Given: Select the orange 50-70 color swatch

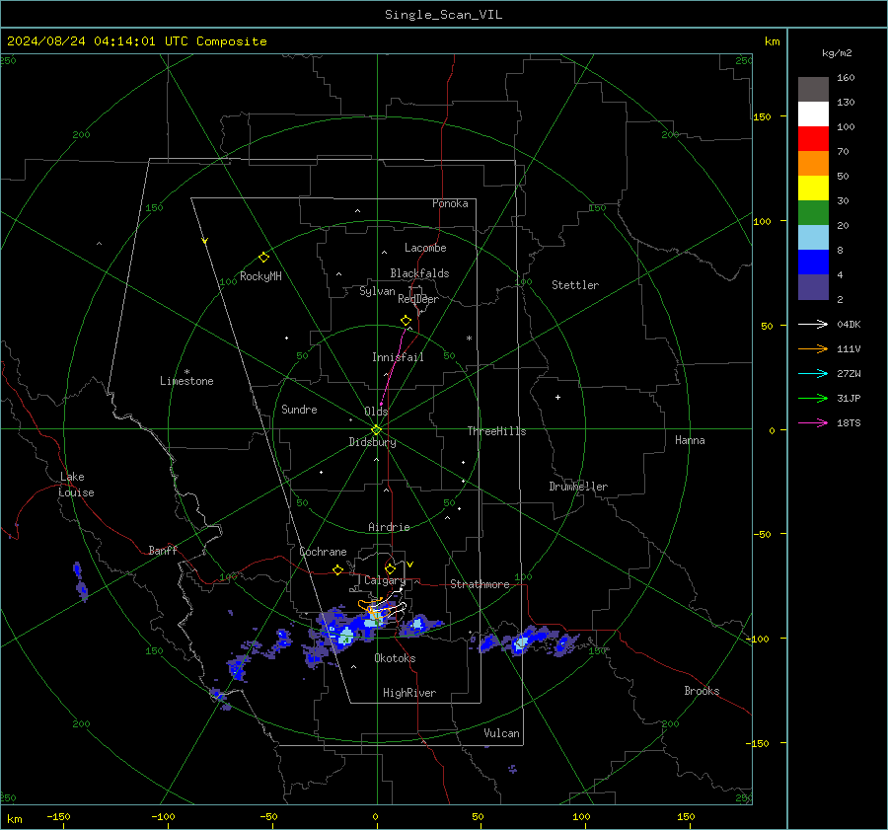Looking at the screenshot, I should pos(813,163).
